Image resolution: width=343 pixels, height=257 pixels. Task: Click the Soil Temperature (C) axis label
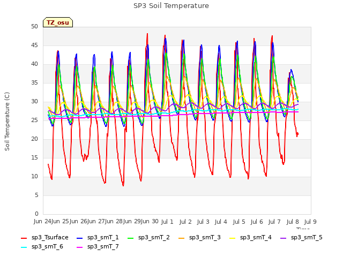coord(7,122)
